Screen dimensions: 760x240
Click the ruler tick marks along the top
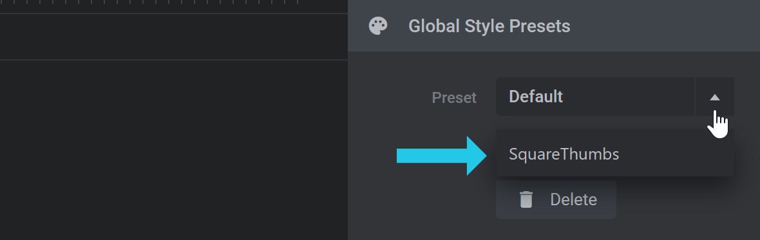(150, 3)
